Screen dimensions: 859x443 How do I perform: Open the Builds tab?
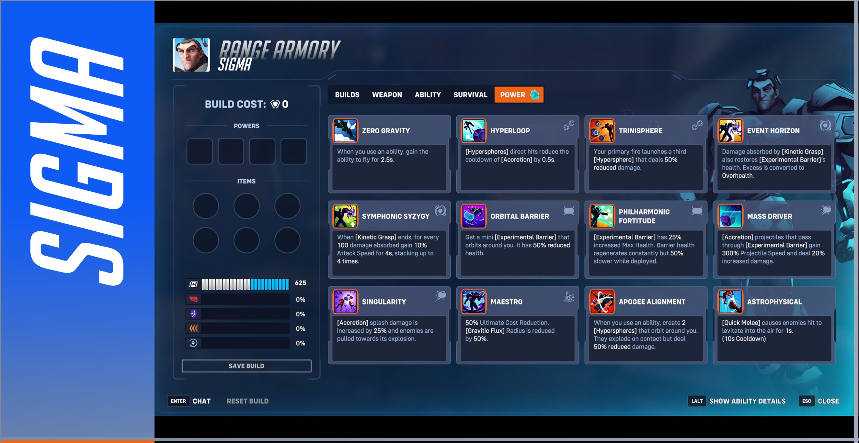(x=347, y=94)
